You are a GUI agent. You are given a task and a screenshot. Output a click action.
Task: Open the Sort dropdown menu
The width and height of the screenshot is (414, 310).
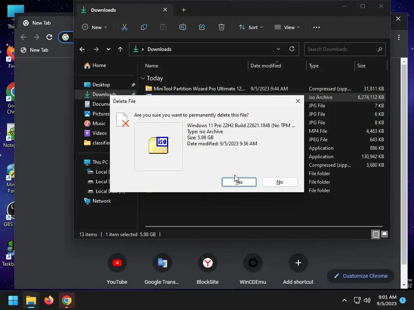pyautogui.click(x=251, y=27)
